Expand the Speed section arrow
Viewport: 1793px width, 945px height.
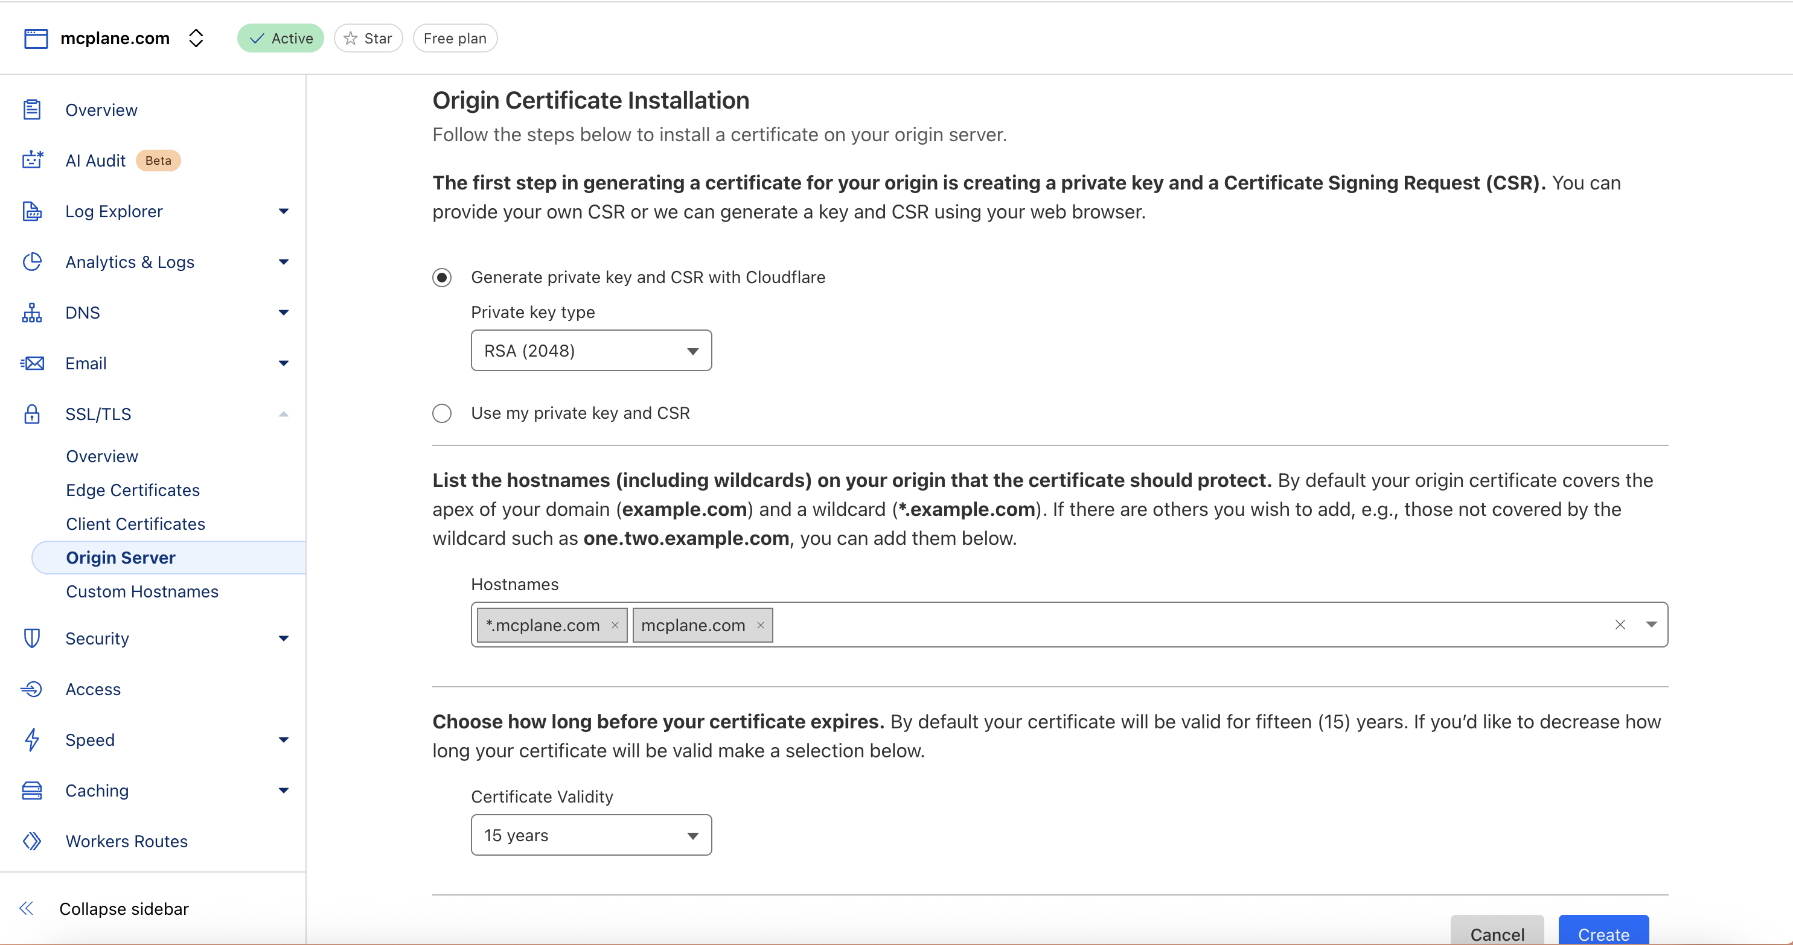pyautogui.click(x=283, y=740)
